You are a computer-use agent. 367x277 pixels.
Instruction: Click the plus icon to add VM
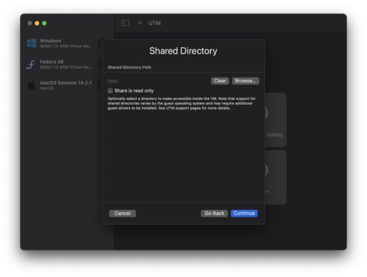coord(140,23)
